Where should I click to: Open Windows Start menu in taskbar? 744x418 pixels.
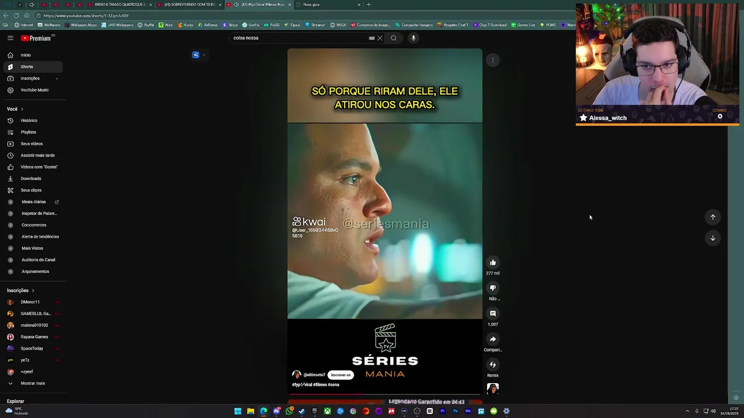click(238, 412)
